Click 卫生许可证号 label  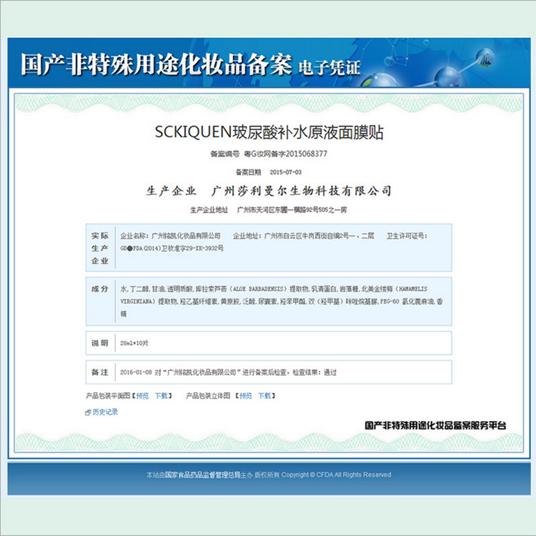tap(407, 236)
